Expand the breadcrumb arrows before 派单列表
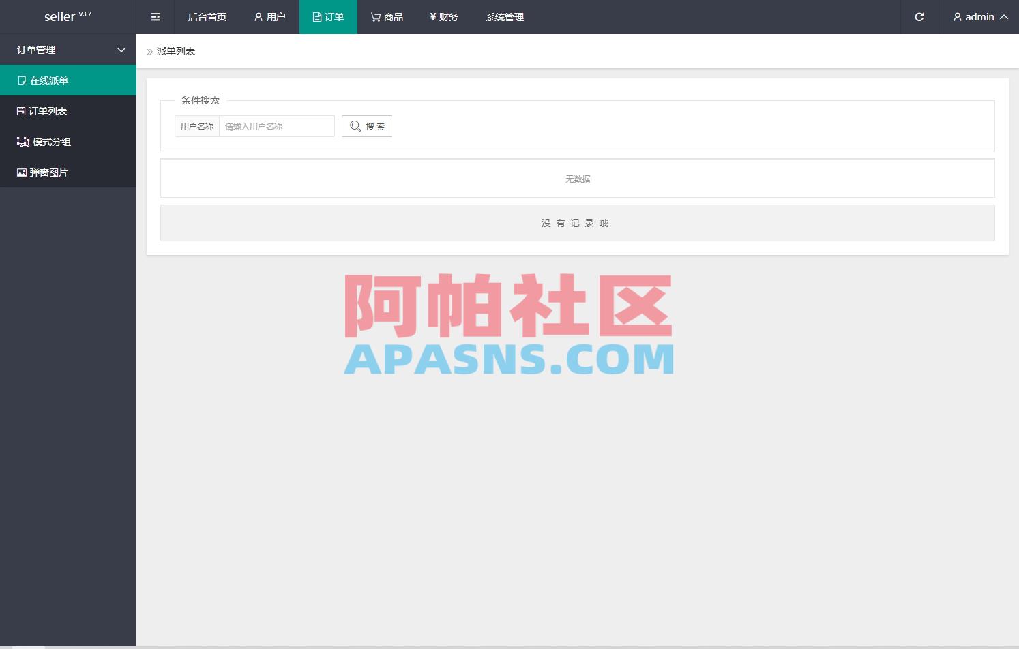Screen dimensions: 1019x649 tap(149, 51)
